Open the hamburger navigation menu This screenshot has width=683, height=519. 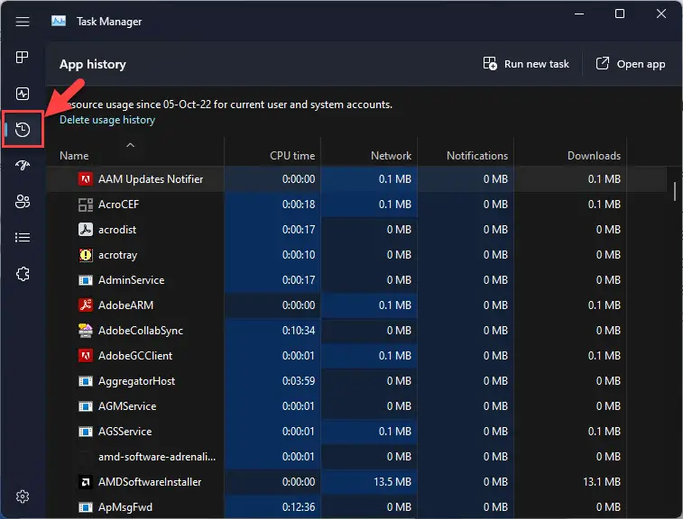[x=23, y=22]
